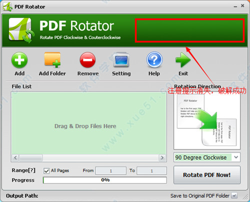Open the Setting monitor icon
Screen dimensions: 250x202
(121, 60)
